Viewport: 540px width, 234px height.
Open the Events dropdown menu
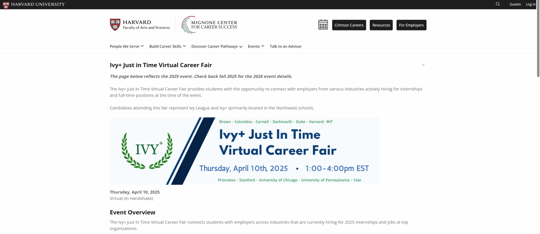tap(256, 46)
